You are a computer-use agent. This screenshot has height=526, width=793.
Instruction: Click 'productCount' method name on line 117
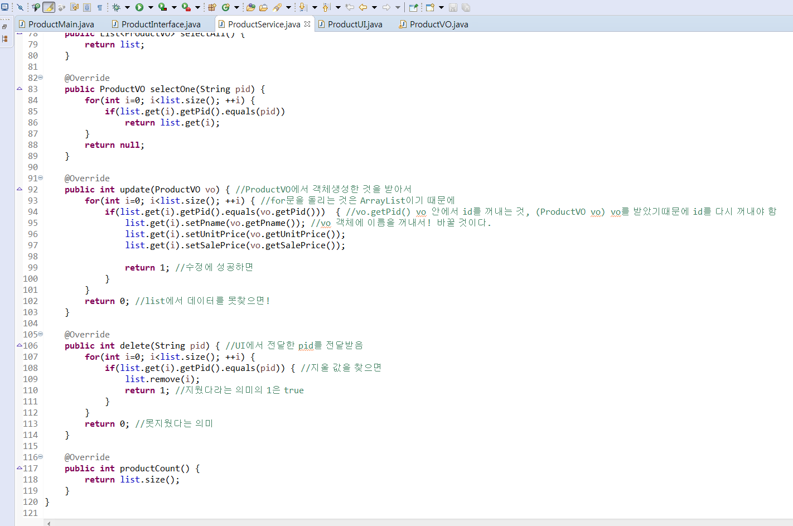point(150,468)
